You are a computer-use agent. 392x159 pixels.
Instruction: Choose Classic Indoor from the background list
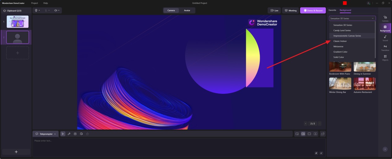tap(340, 41)
